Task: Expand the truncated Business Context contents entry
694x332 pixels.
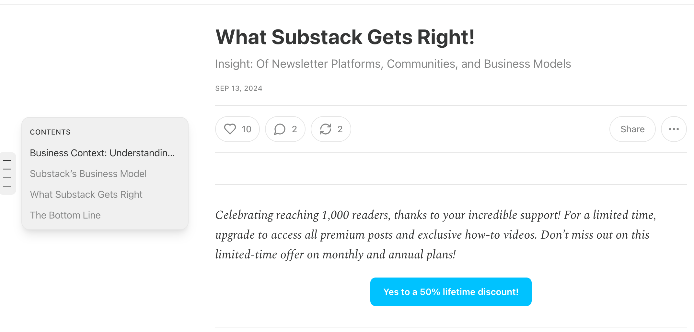Action: [102, 153]
